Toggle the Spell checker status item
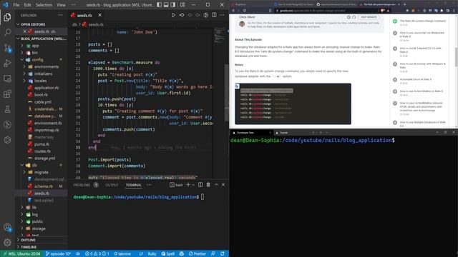This screenshot has height=257, width=458. pyautogui.click(x=168, y=254)
